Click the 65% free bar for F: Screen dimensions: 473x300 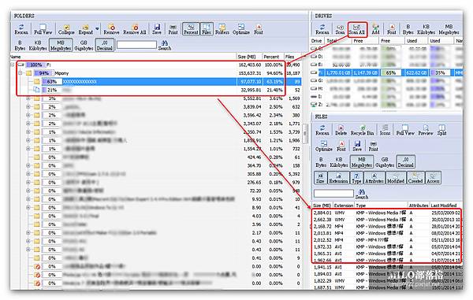tap(391, 72)
